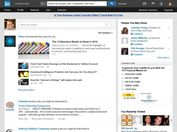177x132 pixels.
Task: Click More jobs at Embarke
Action: (x=43, y=119)
